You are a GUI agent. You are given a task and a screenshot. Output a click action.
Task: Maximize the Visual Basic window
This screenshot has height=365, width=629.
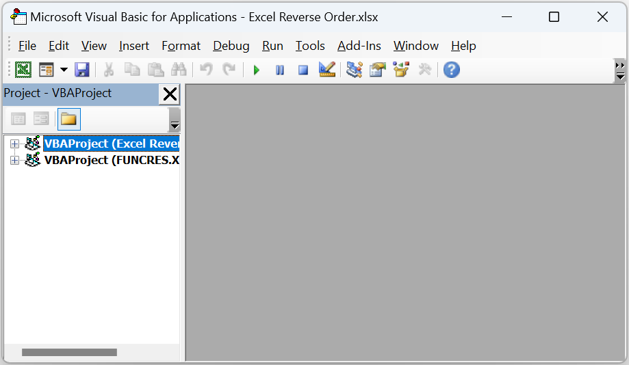(x=554, y=17)
